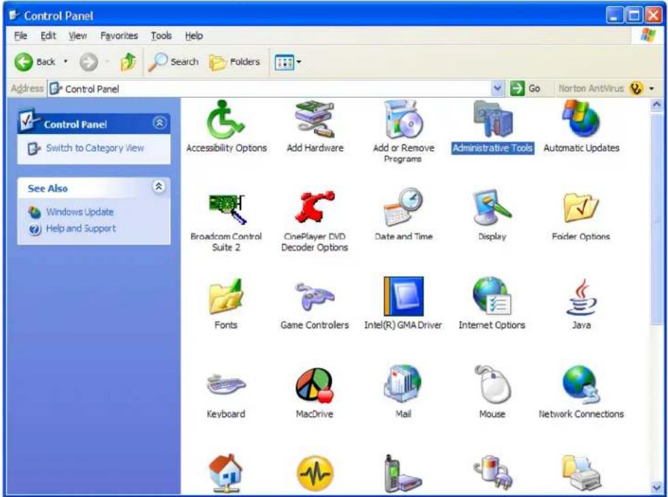The image size is (668, 497).
Task: Click the Go button
Action: 526,88
